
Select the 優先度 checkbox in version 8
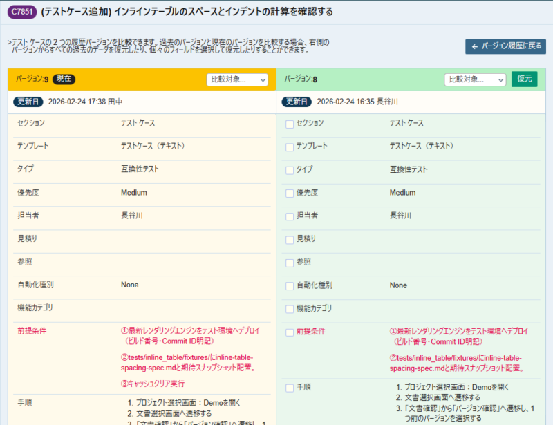click(x=288, y=193)
